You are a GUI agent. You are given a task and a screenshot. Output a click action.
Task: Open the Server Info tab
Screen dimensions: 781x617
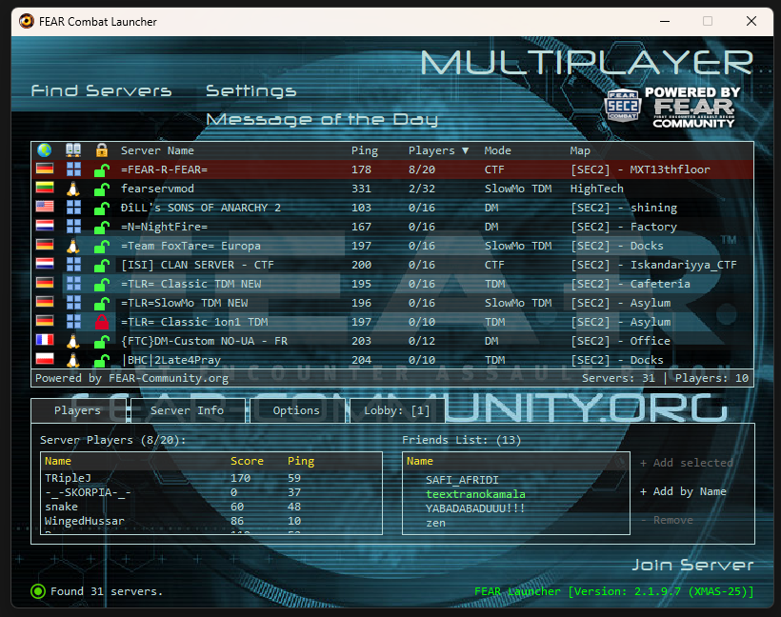(187, 410)
